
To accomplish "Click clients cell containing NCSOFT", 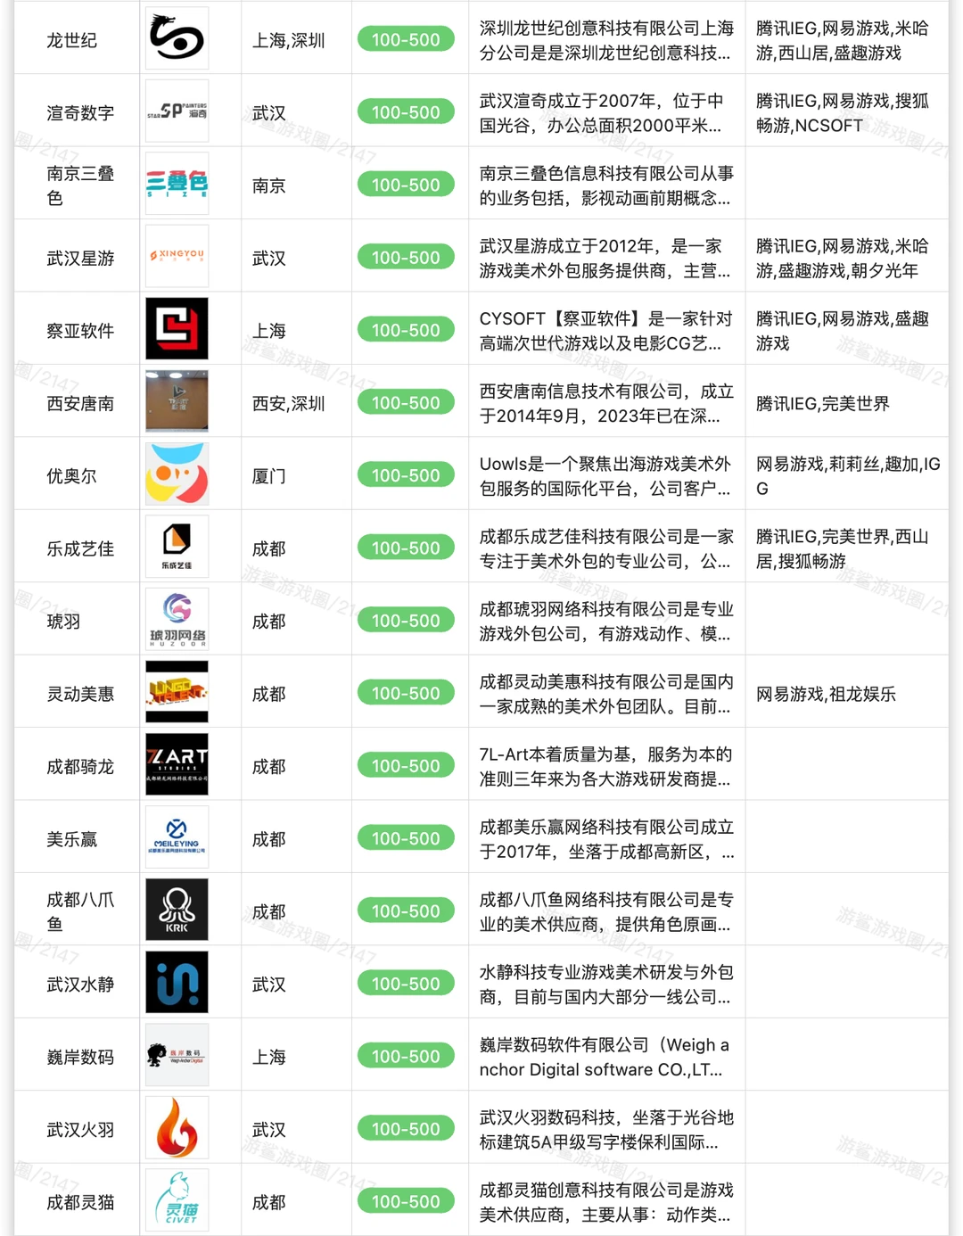I will (843, 113).
